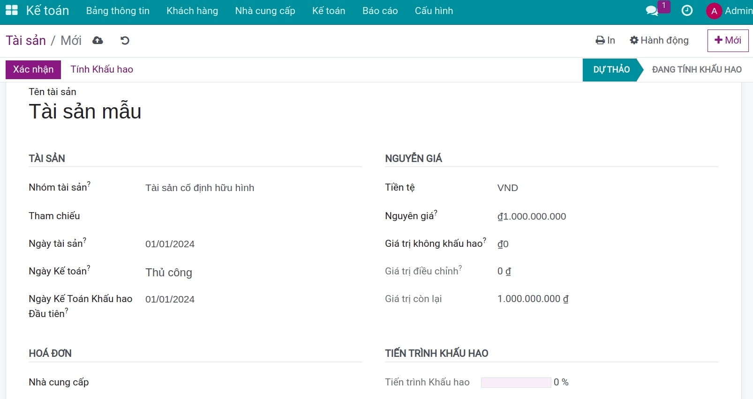753x399 pixels.
Task: Click the Giá trị điều chỉnh value 0 ₫
Action: click(504, 271)
